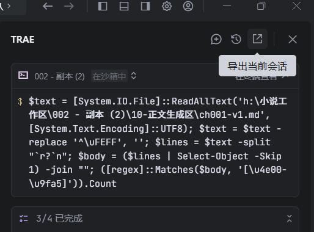Close the TRAE panel
Viewport: 314px width, 232px height.
coord(293,39)
